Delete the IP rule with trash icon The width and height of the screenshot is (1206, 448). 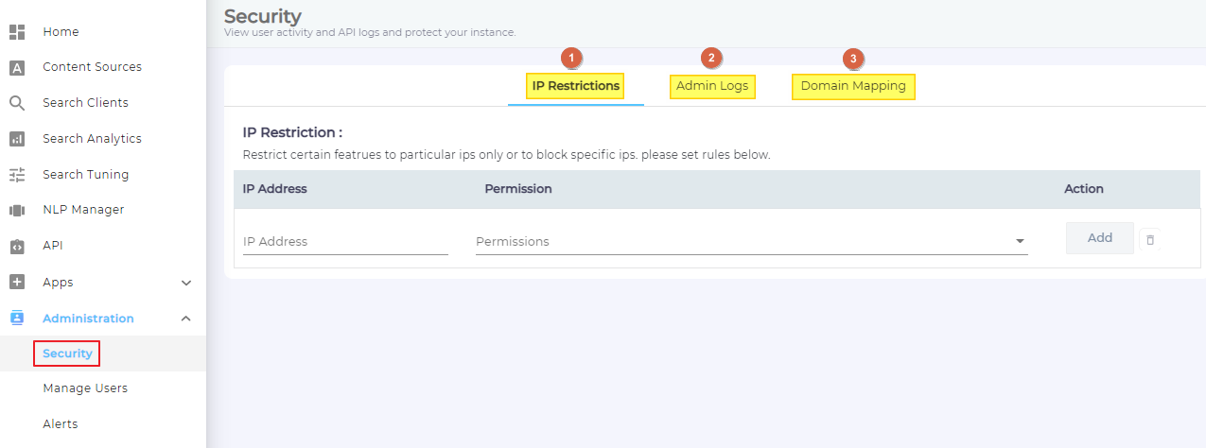[1150, 240]
